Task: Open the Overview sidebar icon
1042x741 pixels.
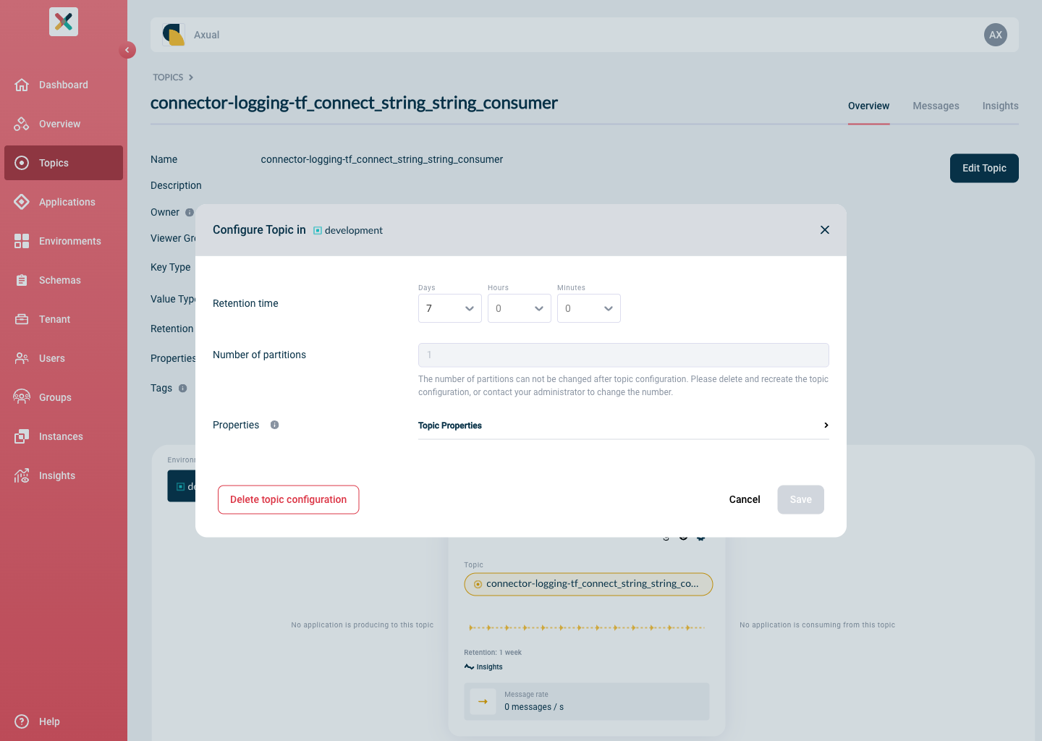Action: pyautogui.click(x=22, y=124)
